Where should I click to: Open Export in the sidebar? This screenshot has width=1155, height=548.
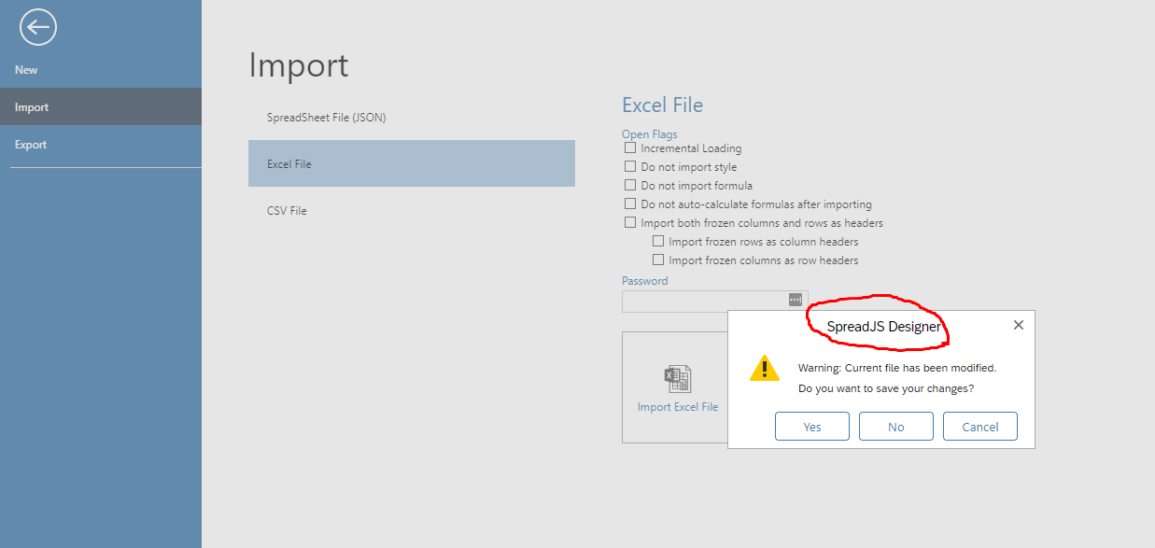(x=101, y=145)
